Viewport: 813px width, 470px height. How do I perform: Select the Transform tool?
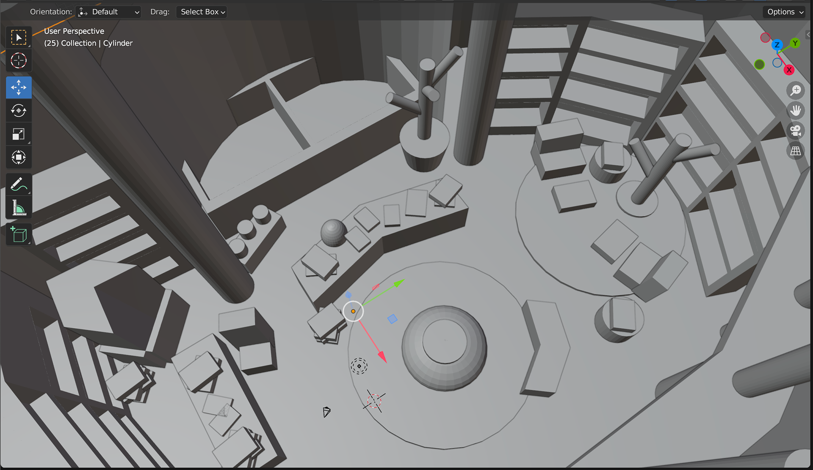pos(19,157)
